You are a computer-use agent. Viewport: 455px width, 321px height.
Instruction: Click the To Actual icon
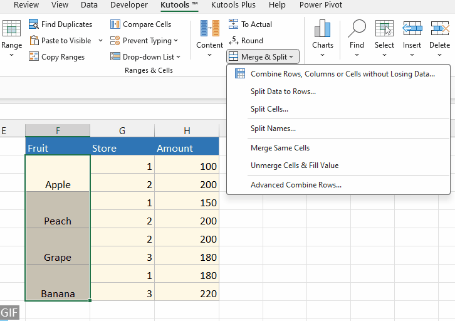233,24
